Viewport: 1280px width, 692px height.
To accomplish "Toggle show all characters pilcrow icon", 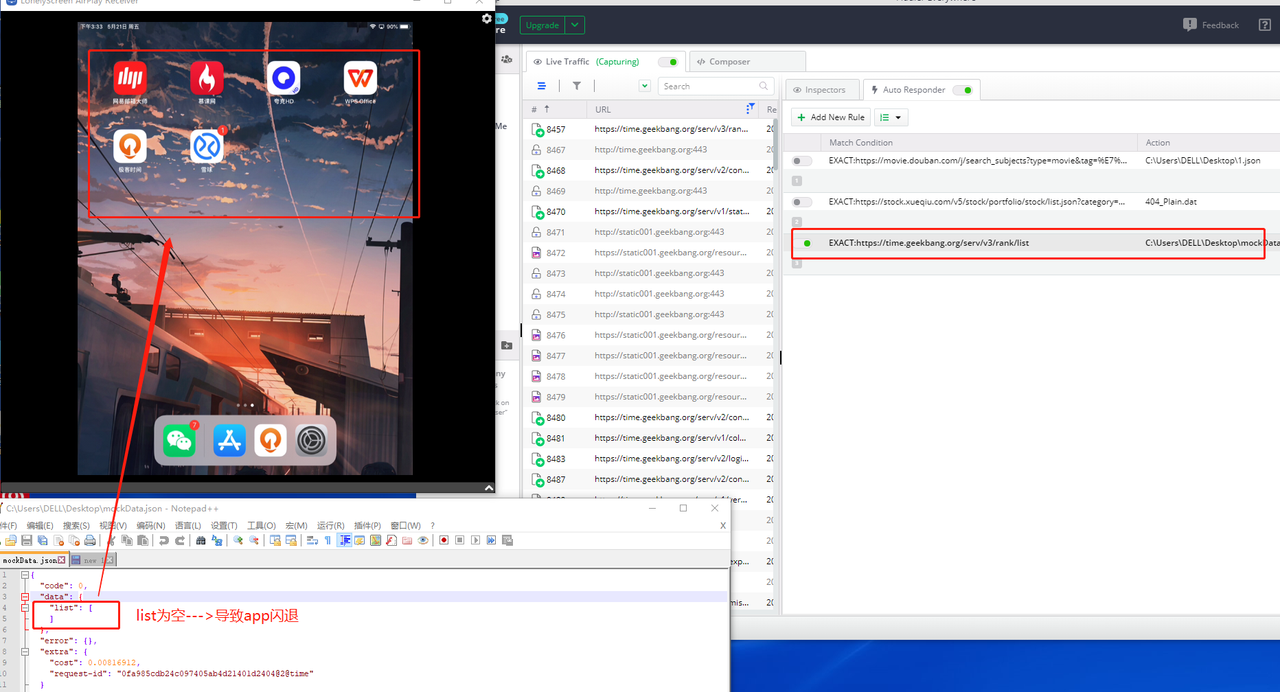I will (x=328, y=540).
